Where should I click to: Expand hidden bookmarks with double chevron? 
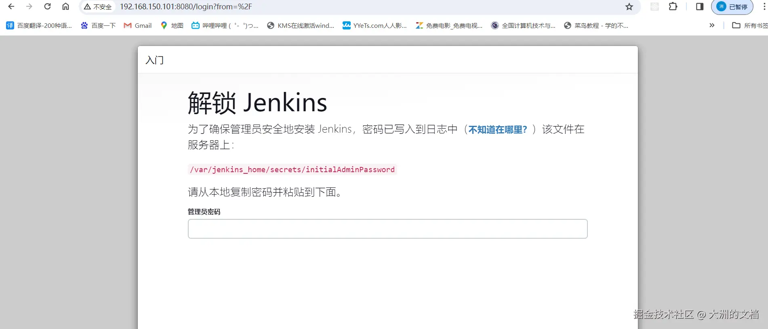(x=712, y=25)
